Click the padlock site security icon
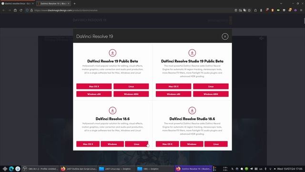 tap(31, 10)
